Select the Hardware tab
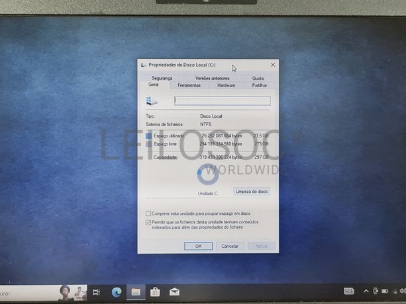Screen dimensions: 406x304 (226, 85)
